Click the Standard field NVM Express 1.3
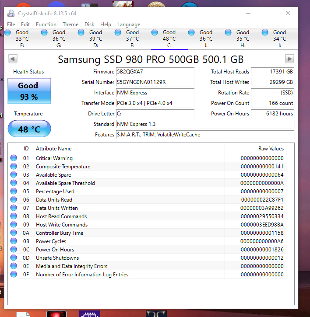This screenshot has width=310, height=317. coord(205,124)
